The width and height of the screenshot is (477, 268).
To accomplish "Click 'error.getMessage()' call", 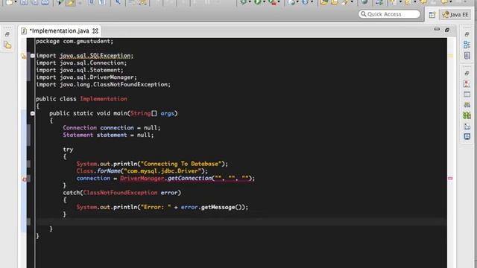I will pyautogui.click(x=212, y=207).
